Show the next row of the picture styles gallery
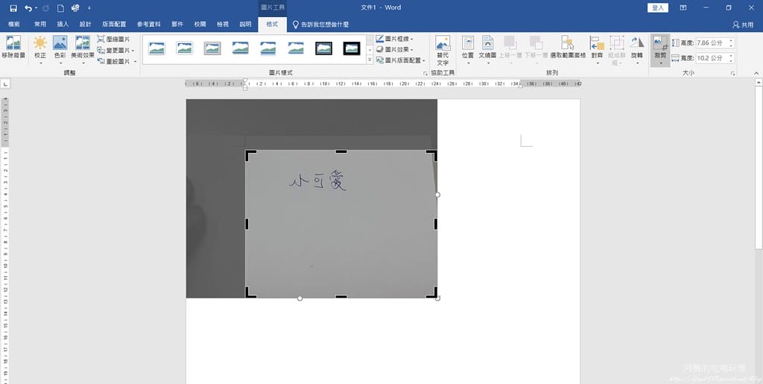 coord(370,50)
